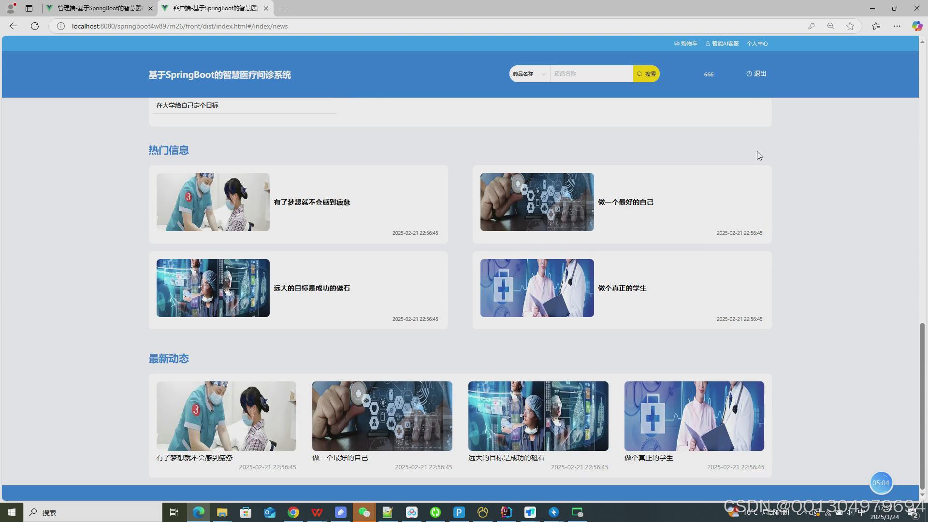Click the 在大学给自己定个目标 list item
Screen dimensions: 928x522
187,105
